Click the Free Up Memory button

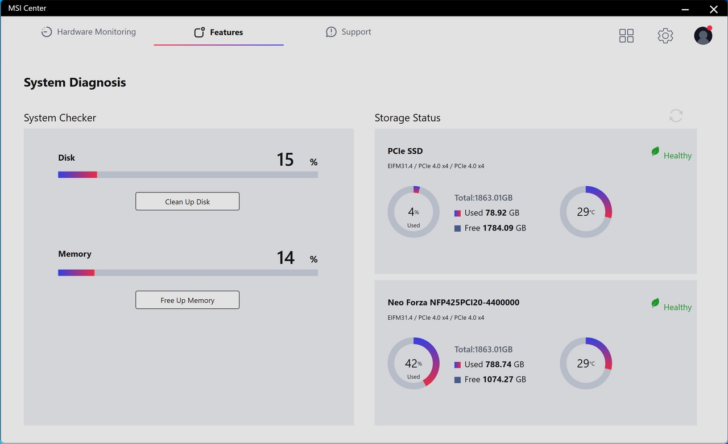click(187, 300)
